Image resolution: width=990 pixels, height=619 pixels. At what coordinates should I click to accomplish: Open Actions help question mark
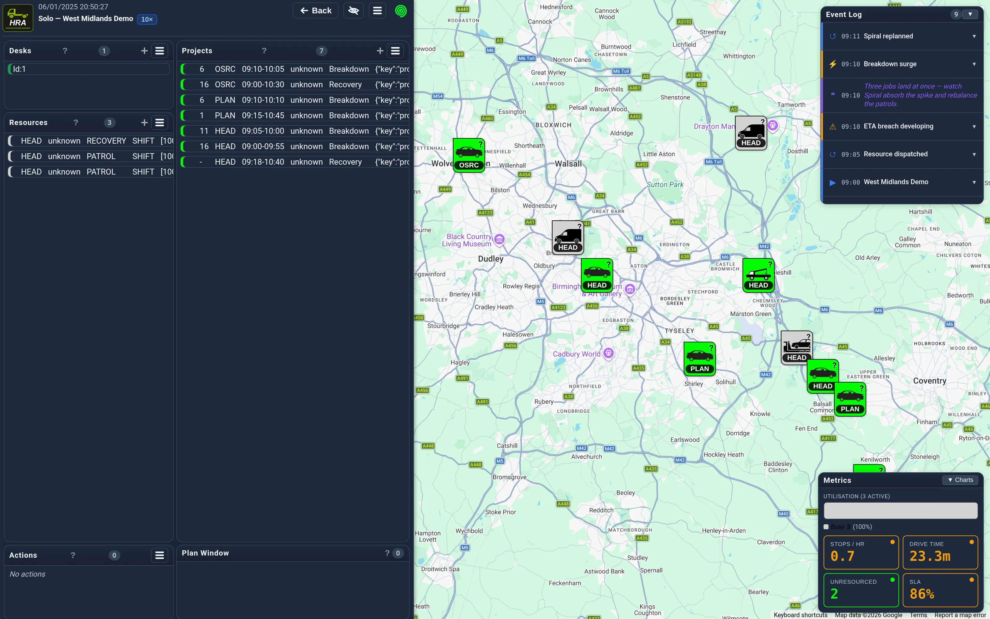[x=73, y=555]
